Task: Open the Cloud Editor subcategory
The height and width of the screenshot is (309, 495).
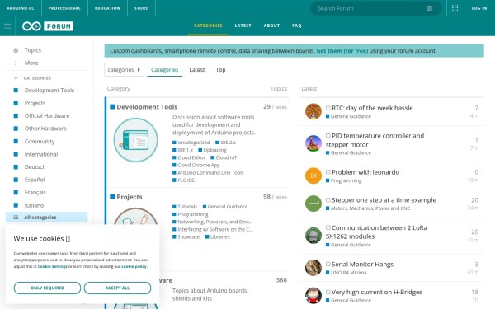Action: (x=191, y=157)
